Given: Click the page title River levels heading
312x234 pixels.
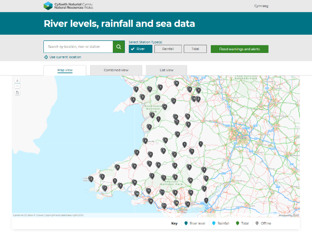Looking at the screenshot, I should [x=120, y=24].
